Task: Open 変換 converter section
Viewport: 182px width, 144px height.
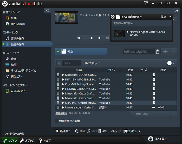Action: [11, 18]
